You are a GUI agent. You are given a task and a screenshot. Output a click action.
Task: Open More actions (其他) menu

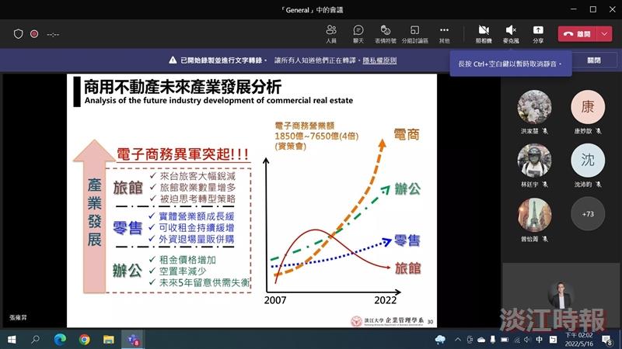click(444, 34)
